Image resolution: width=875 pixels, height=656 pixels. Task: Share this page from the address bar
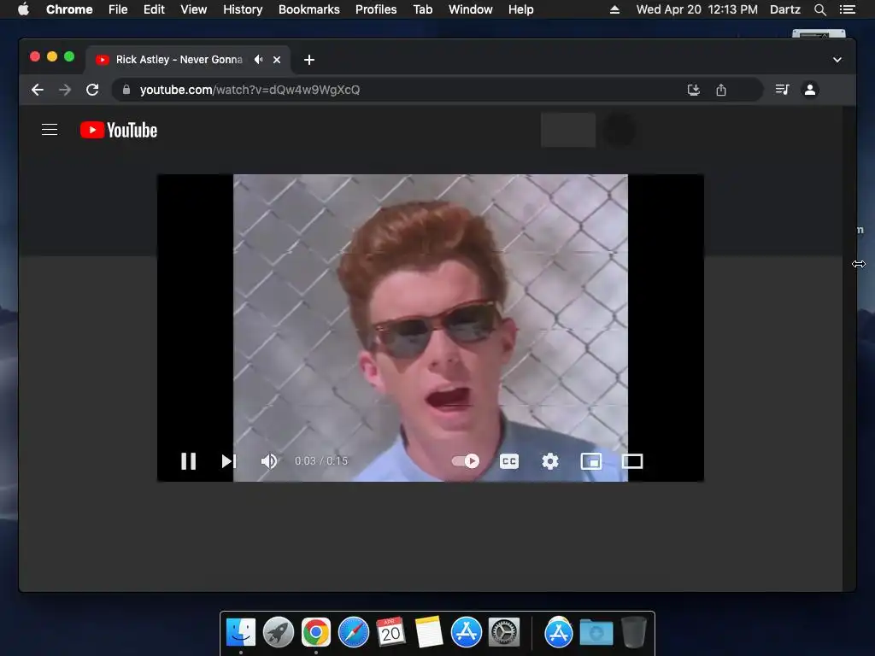coord(721,90)
